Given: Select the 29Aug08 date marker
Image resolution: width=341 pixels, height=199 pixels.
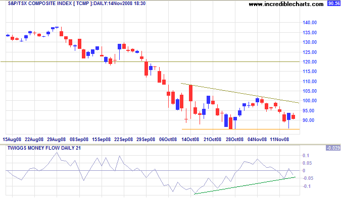Looking at the screenshot, I should (x=56, y=140).
